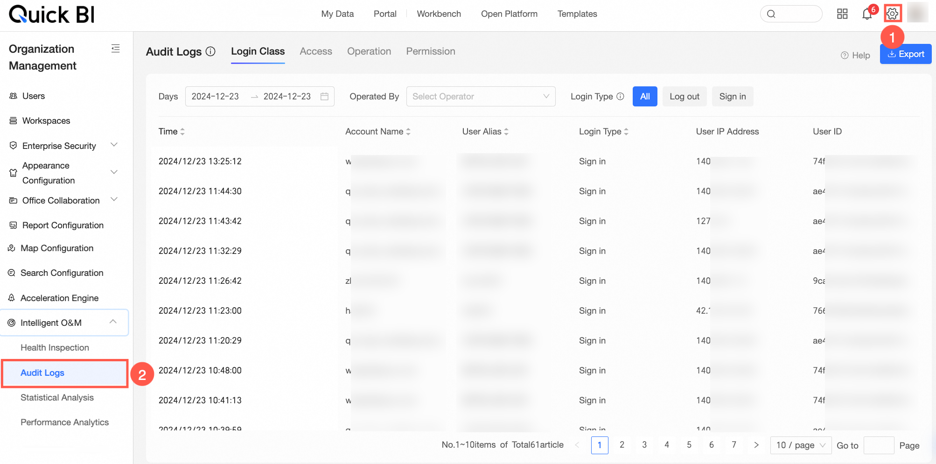
Task: Click the Search Configuration icon
Action: tap(12, 273)
